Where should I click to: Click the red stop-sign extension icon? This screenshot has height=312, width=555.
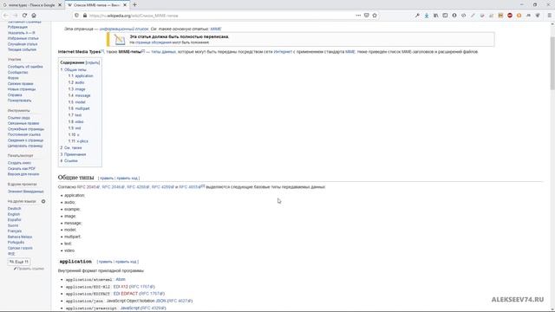510,16
